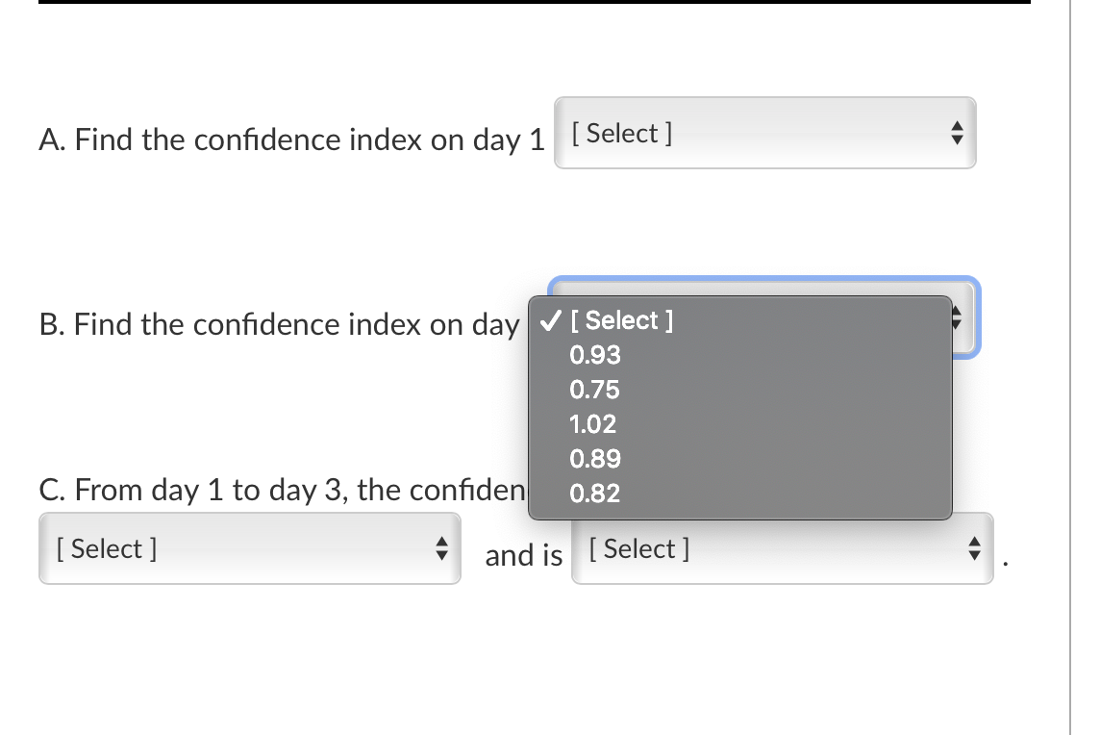Click the text of question A
The height and width of the screenshot is (735, 1100).
click(288, 139)
